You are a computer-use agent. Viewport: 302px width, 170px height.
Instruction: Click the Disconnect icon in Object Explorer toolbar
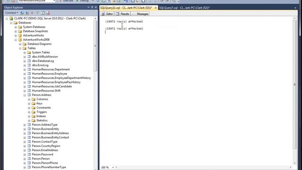(27, 13)
